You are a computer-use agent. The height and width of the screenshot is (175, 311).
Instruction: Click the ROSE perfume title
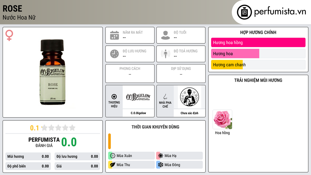point(12,9)
